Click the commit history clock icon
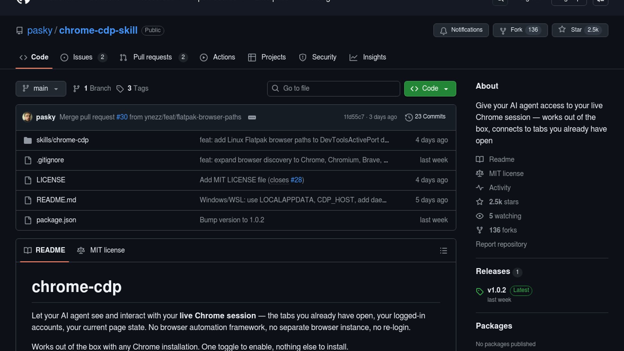This screenshot has width=624, height=351. [409, 117]
